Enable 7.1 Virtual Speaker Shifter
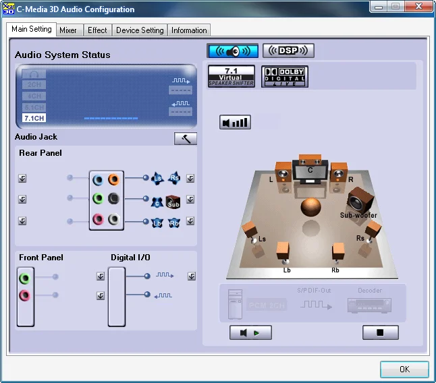This screenshot has width=436, height=383. [231, 76]
